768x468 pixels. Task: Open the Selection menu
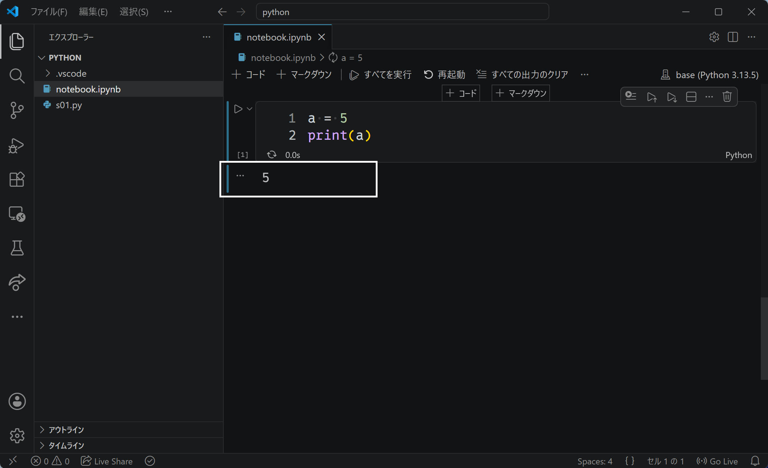(x=134, y=12)
